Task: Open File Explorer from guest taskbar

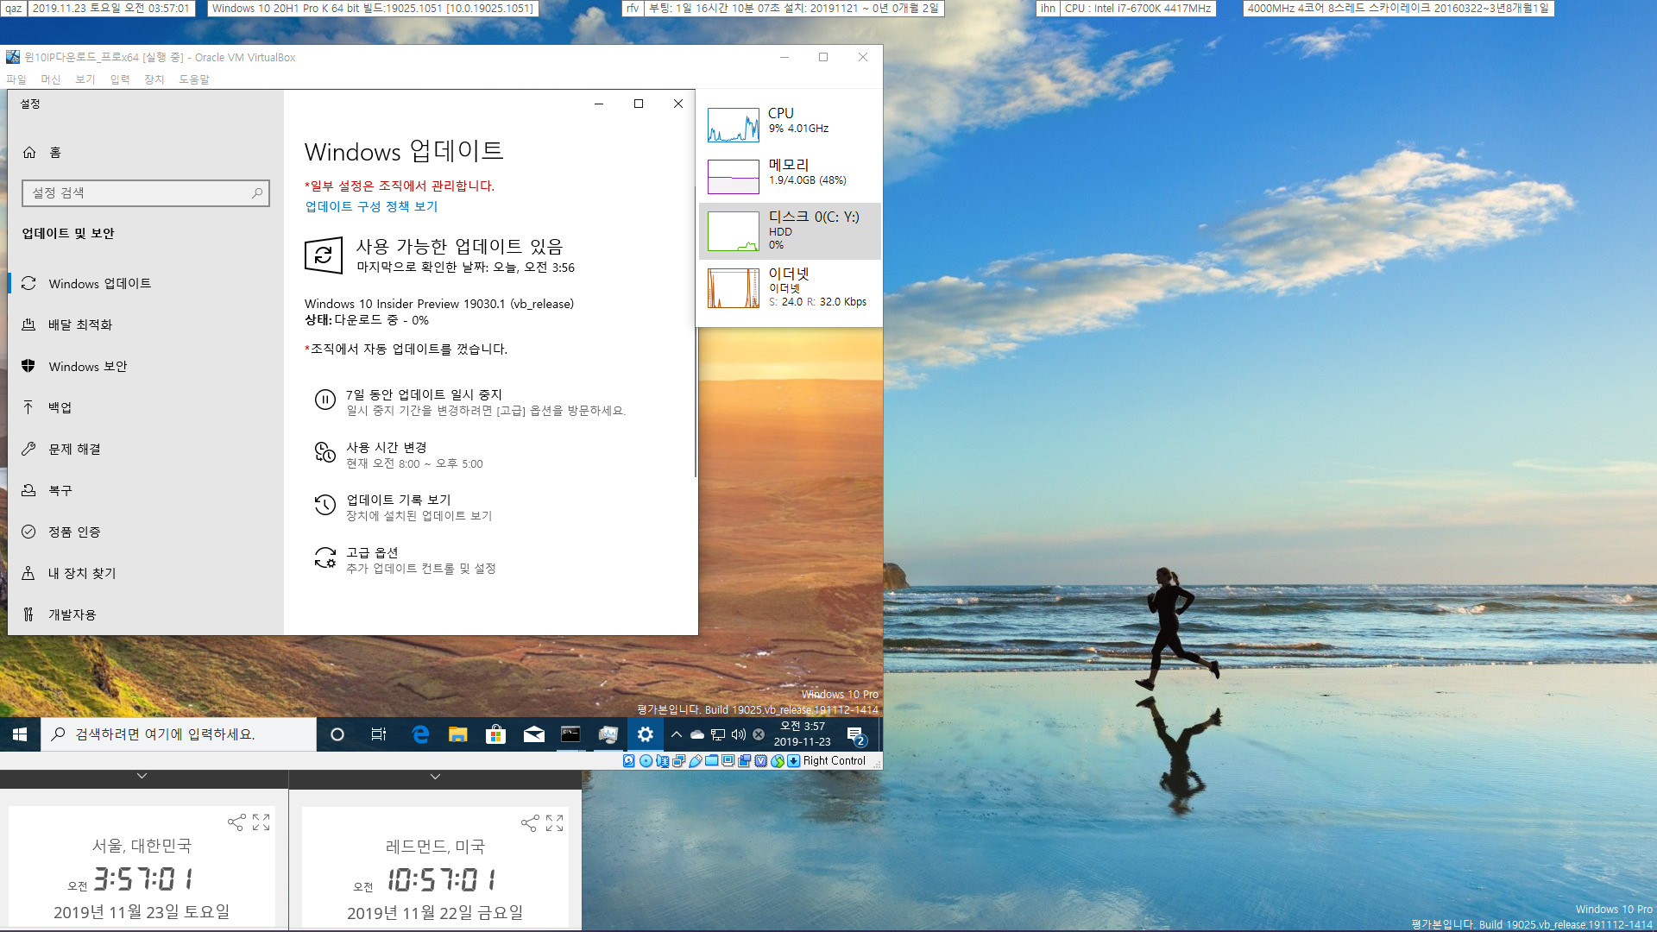Action: point(457,734)
